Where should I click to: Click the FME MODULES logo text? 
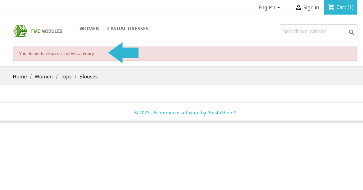pos(47,31)
